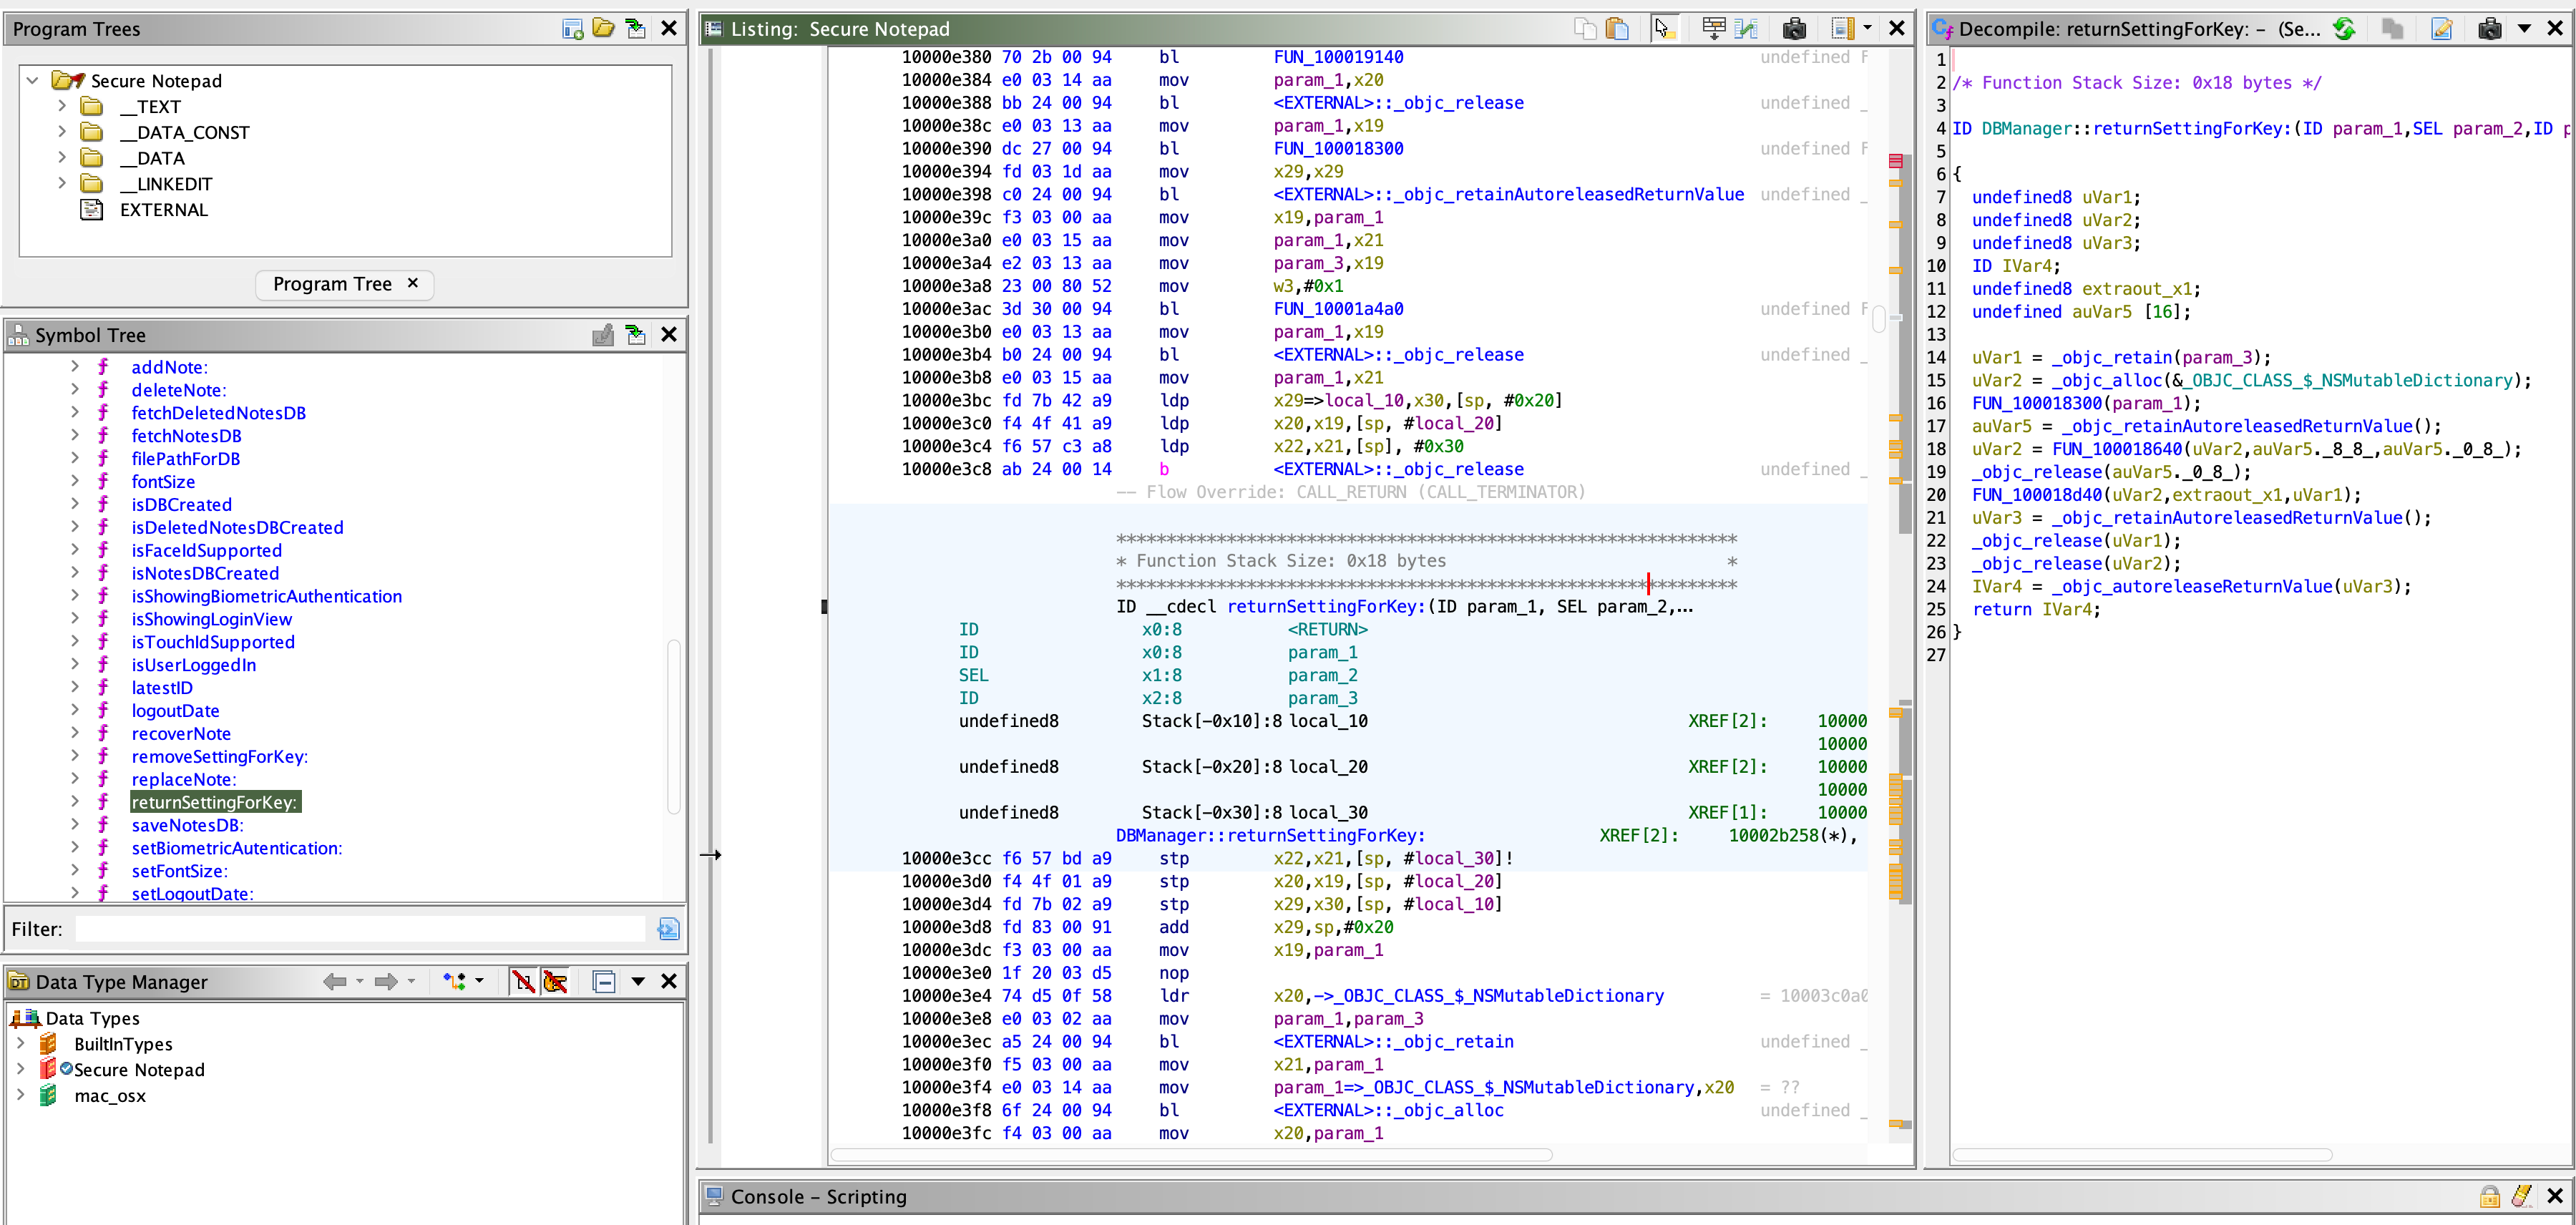2576x1225 pixels.
Task: Click the create library symbol icon in Symbol Tree
Action: pyautogui.click(x=603, y=335)
